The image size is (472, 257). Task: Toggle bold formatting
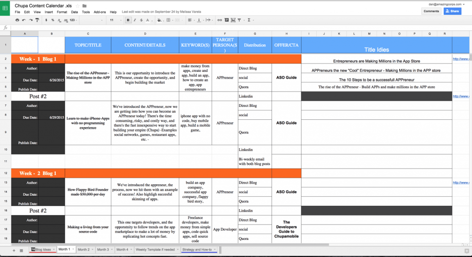(x=128, y=20)
